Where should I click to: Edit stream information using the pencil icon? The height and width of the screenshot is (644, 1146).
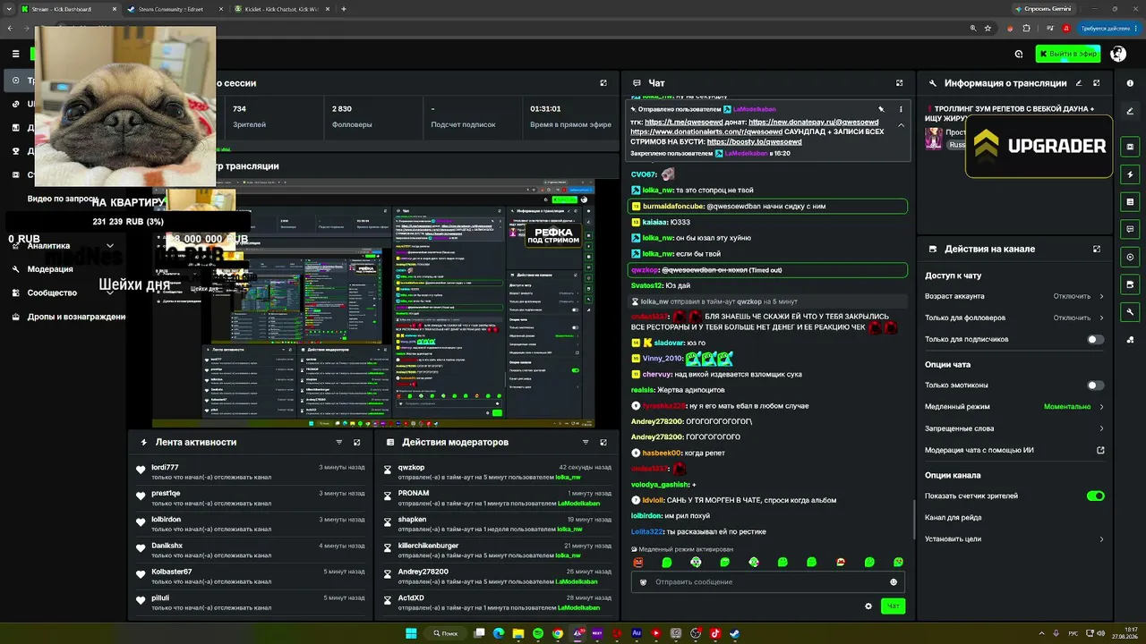point(1079,83)
